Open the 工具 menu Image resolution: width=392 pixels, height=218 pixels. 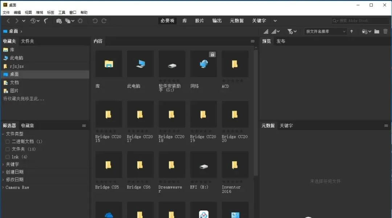click(62, 12)
